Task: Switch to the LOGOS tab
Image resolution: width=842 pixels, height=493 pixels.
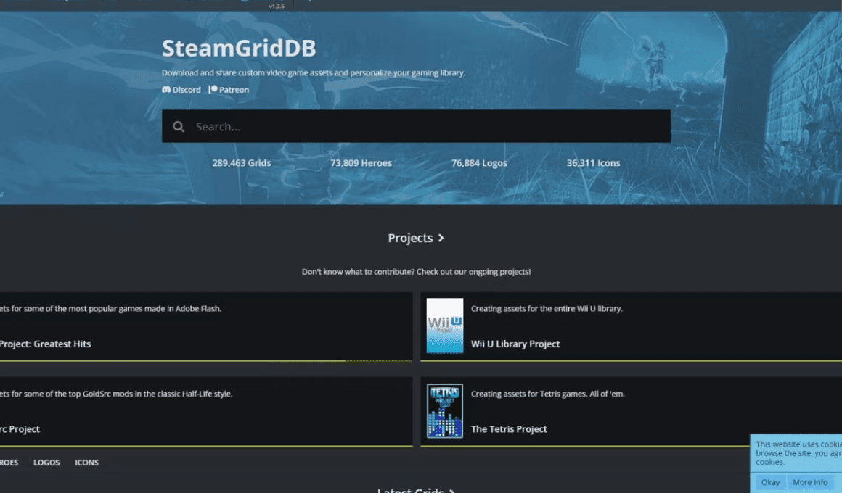Action: (x=46, y=463)
